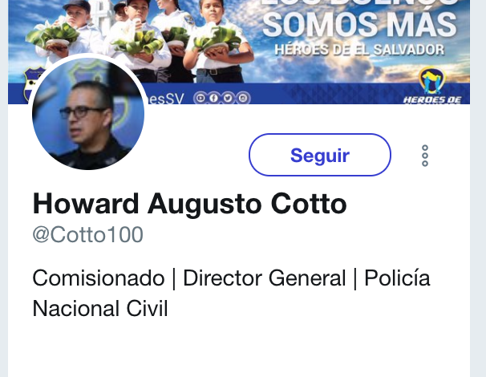Open the three-dot more options menu
486x377 pixels.
[x=425, y=156]
